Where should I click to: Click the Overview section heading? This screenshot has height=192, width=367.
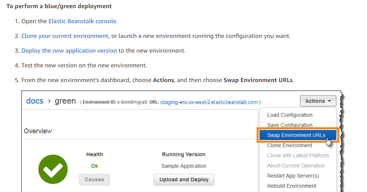click(38, 131)
